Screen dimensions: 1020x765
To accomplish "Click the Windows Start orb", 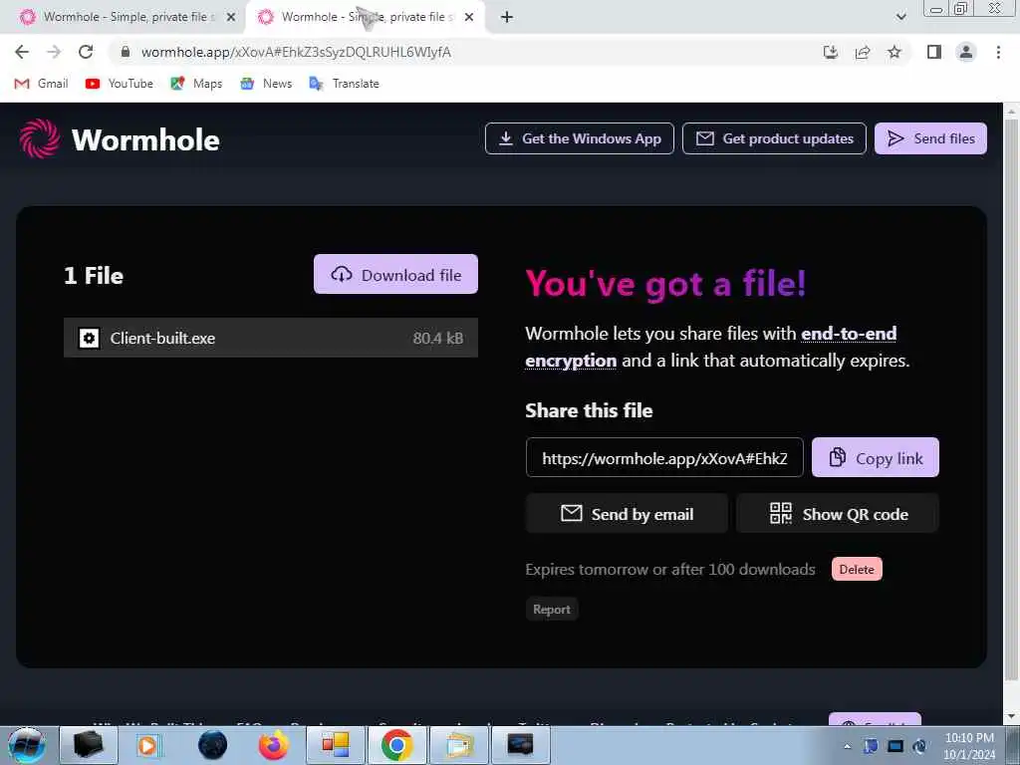I will point(26,745).
